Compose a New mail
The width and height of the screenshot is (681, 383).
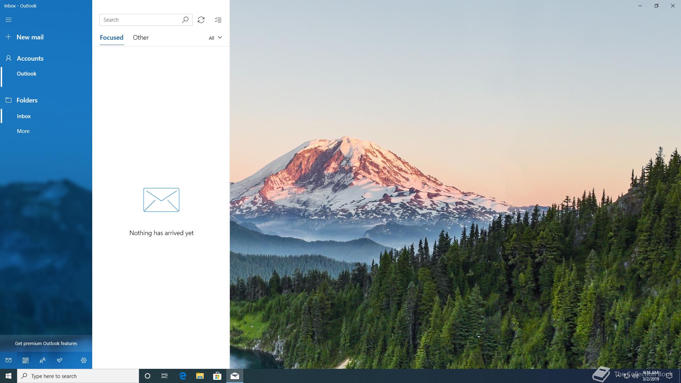click(x=30, y=37)
